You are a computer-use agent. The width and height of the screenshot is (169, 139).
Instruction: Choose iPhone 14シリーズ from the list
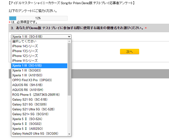(39, 46)
